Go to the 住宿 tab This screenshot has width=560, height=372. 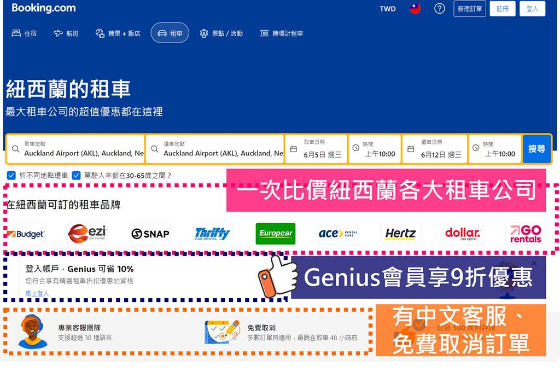point(24,33)
